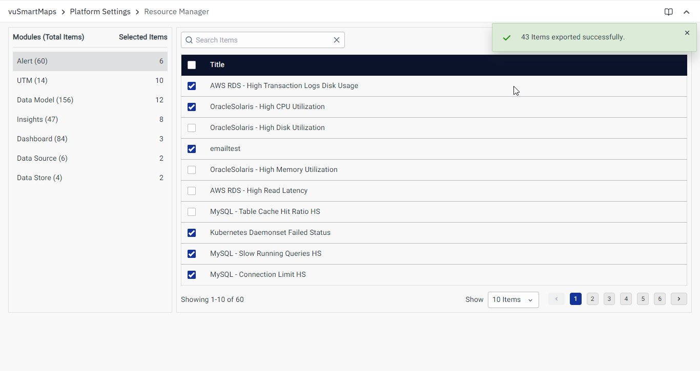Screen dimensions: 700x371
Task: Open the 10 Items page size dropdown
Action: point(513,300)
